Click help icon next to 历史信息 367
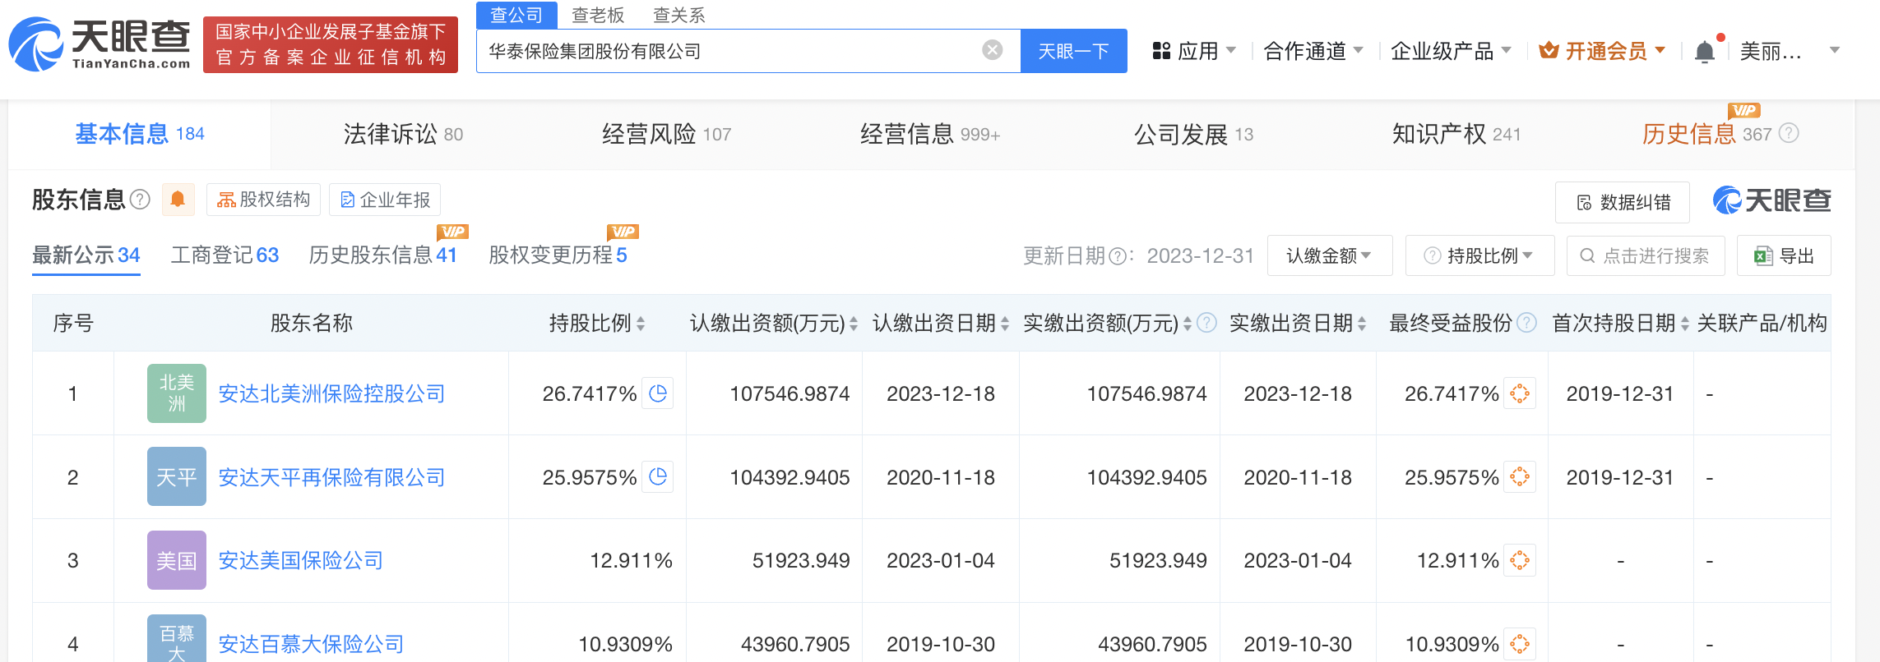This screenshot has width=1880, height=662. tap(1789, 133)
